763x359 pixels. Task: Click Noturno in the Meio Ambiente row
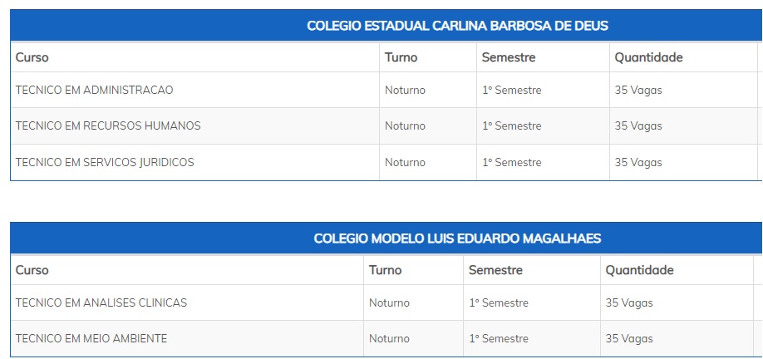(389, 338)
